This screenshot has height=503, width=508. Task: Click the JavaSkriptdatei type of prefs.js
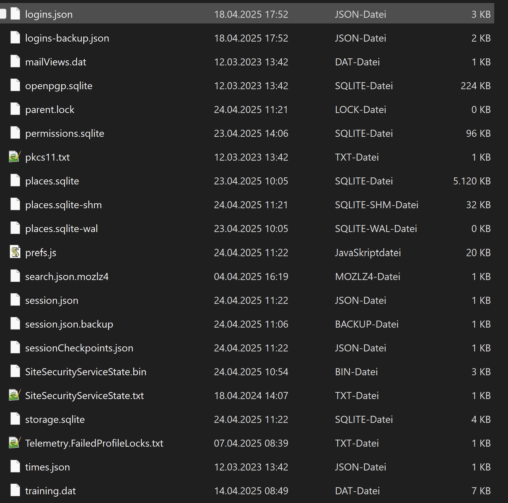pos(368,252)
